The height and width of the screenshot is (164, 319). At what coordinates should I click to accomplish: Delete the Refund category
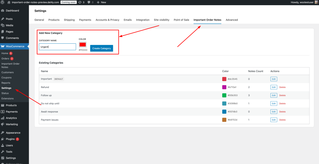pyautogui.click(x=282, y=87)
